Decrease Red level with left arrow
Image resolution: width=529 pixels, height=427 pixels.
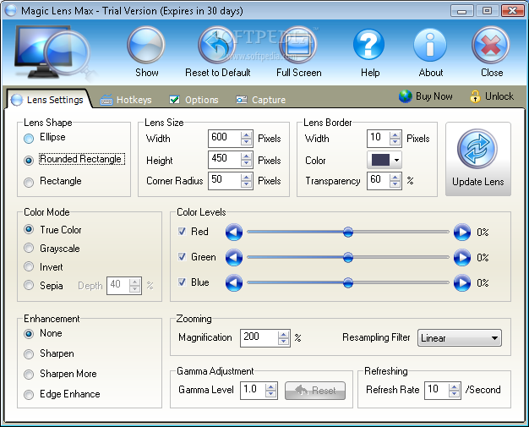(234, 233)
